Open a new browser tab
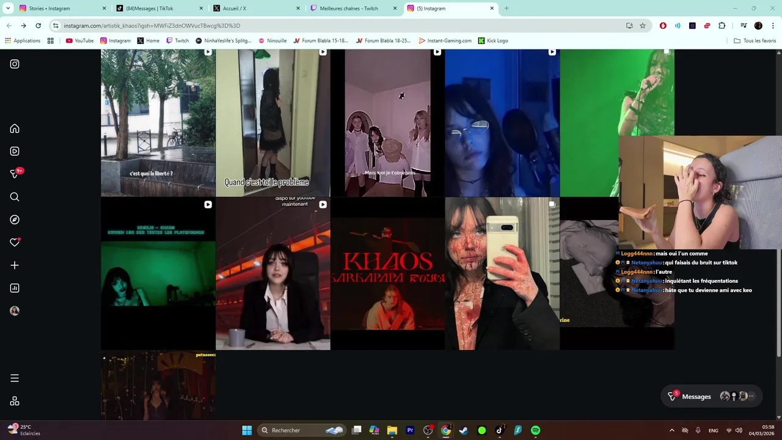782x440 pixels. coord(506,9)
